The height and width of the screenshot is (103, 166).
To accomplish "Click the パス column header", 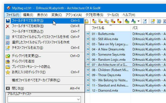I will point(148,28).
